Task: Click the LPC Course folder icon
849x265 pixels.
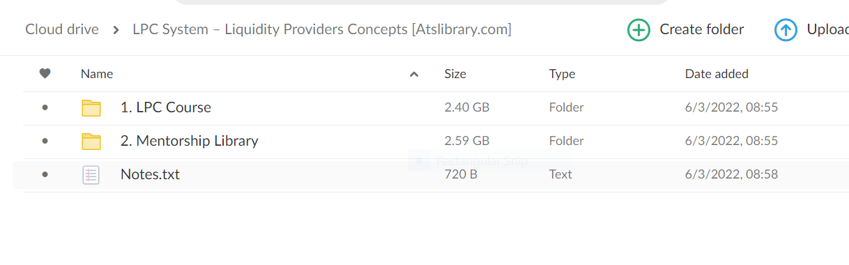Action: click(x=91, y=108)
